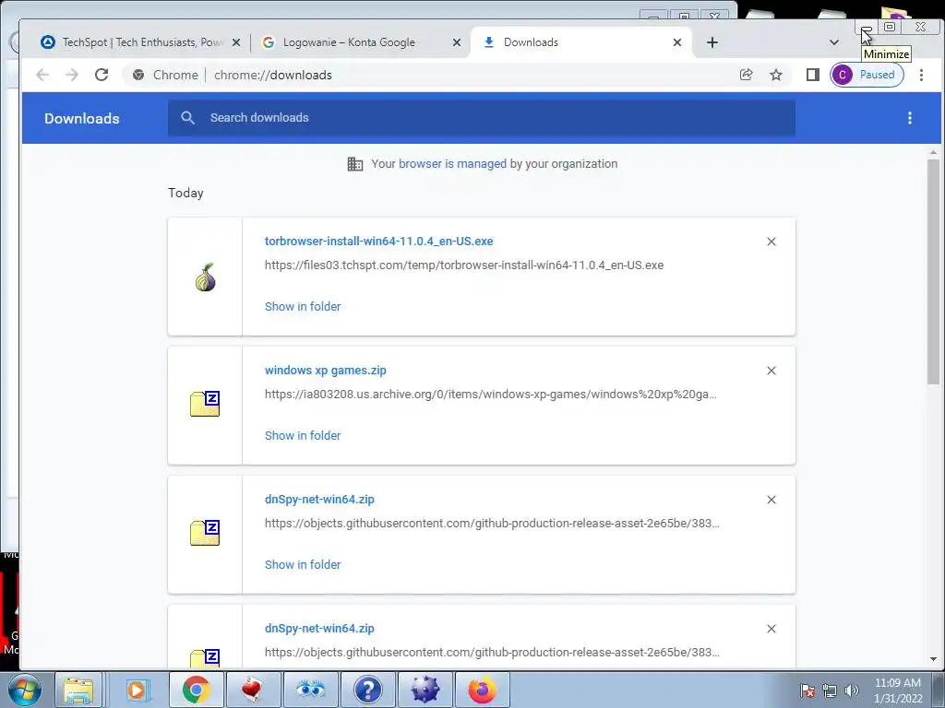945x708 pixels.
Task: Click the network tray icon
Action: pos(830,690)
